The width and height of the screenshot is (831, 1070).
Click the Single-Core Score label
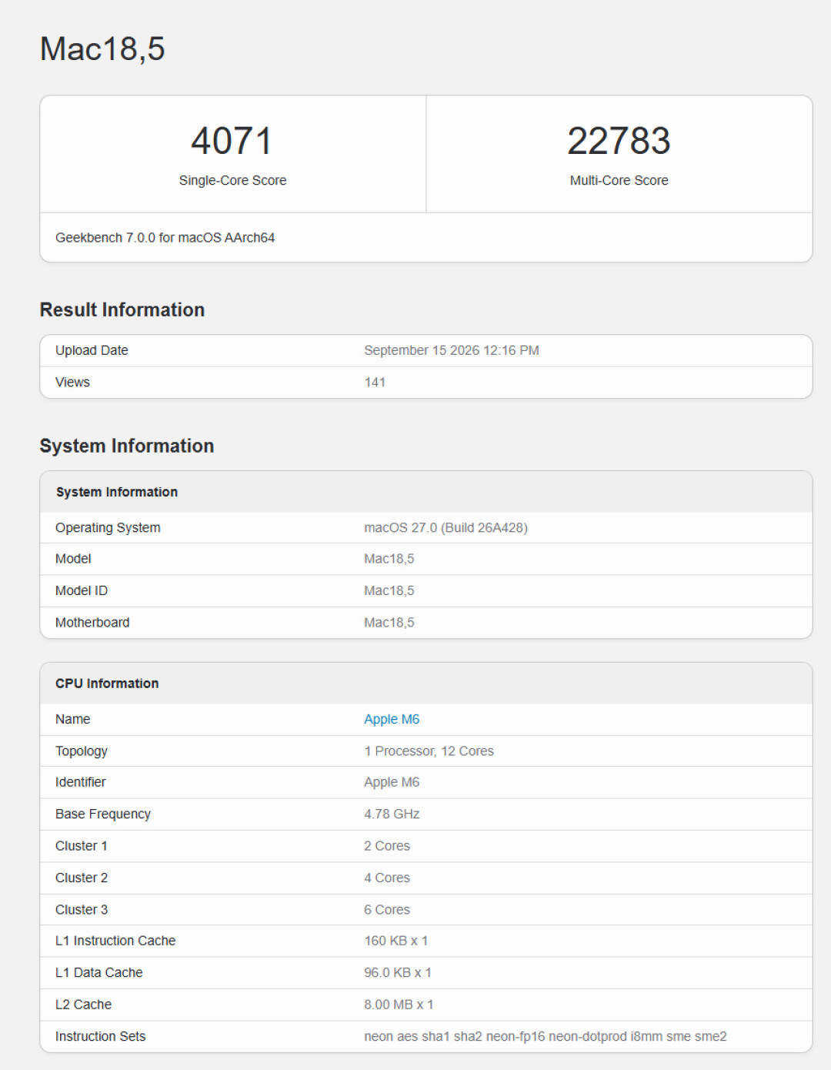pyautogui.click(x=232, y=180)
